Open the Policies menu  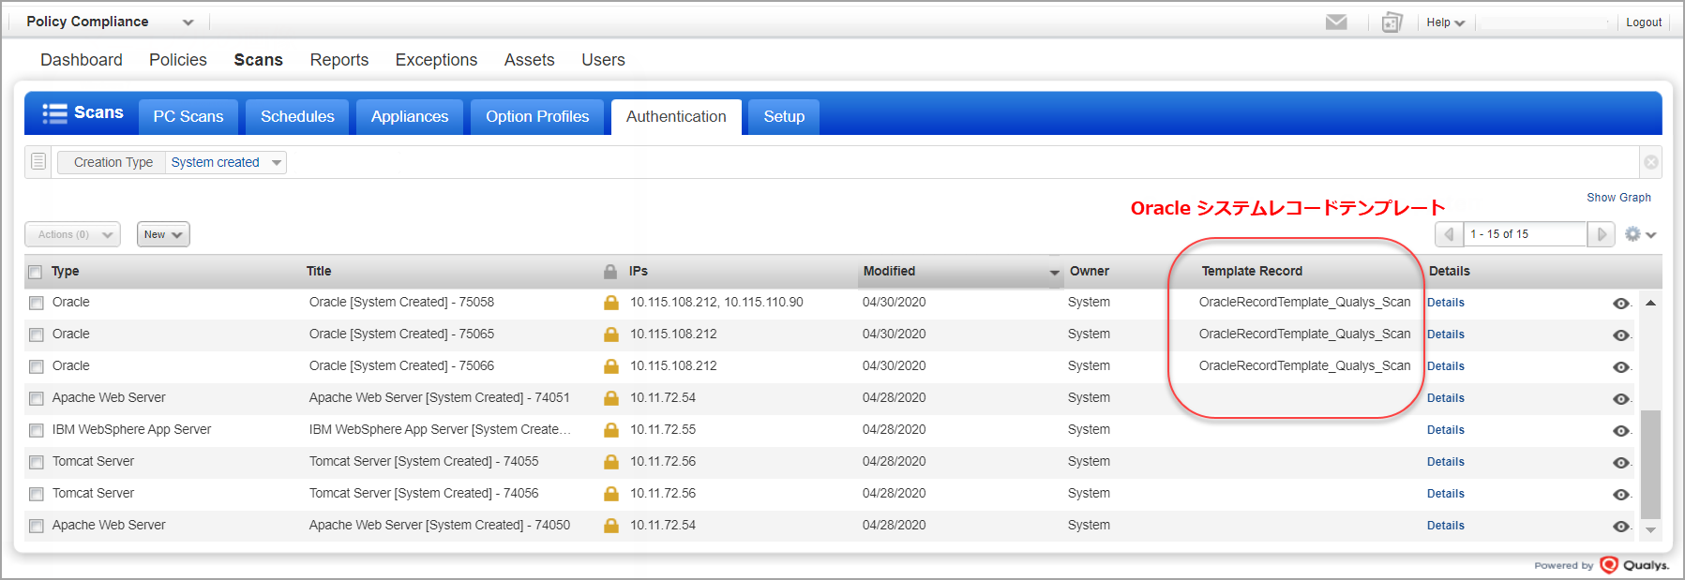(x=178, y=60)
